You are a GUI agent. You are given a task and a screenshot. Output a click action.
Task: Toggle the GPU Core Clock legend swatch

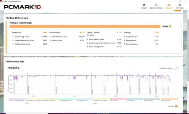click(x=51, y=99)
